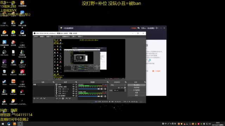Pop out the Controls dock panel
The width and height of the screenshot is (225, 126).
[145, 82]
